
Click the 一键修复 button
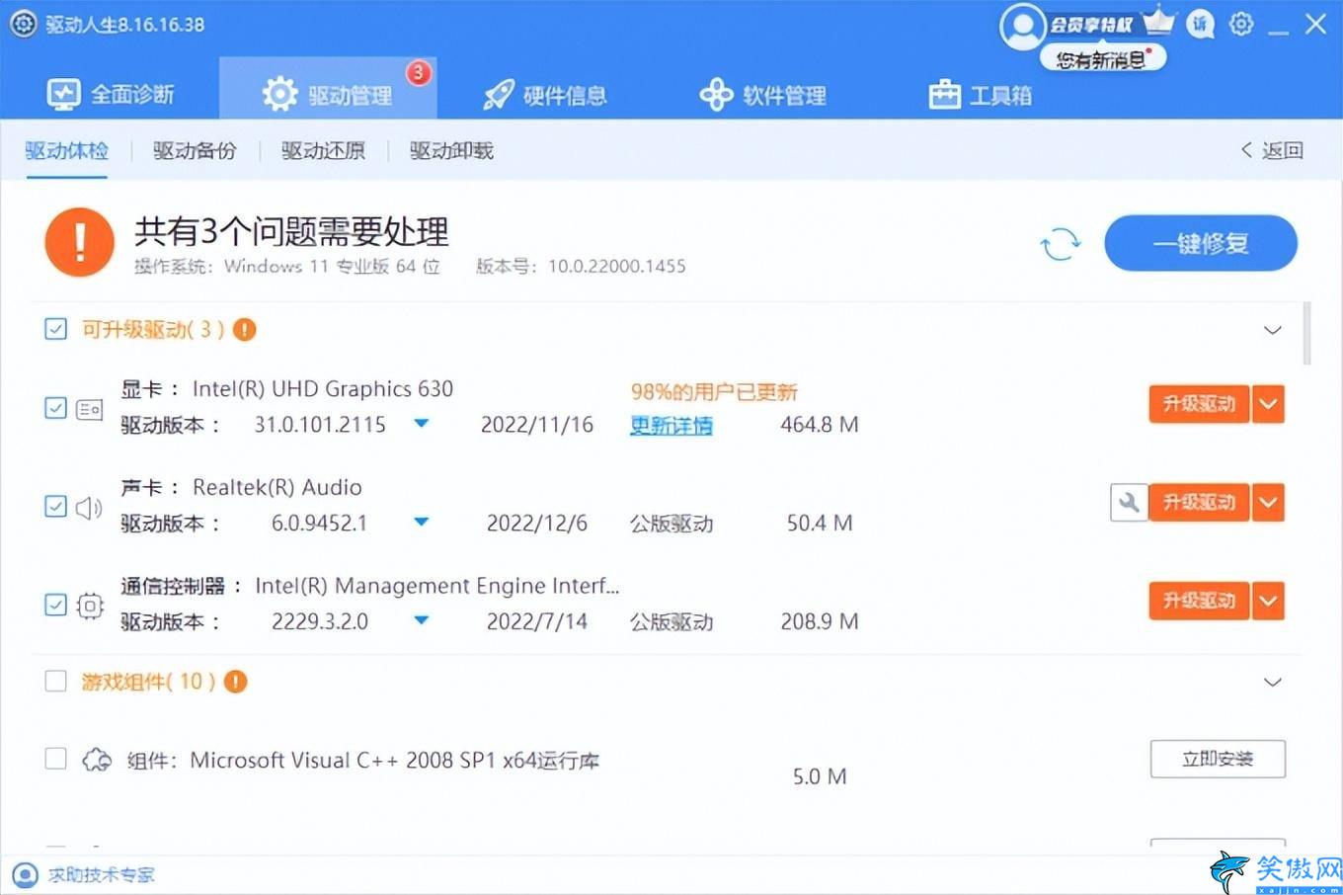1201,243
